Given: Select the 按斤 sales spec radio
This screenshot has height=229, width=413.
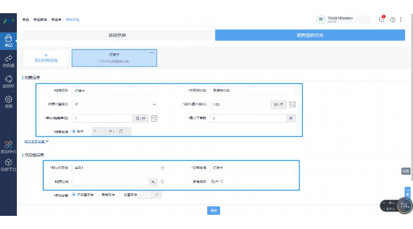Looking at the screenshot, I should [x=74, y=131].
